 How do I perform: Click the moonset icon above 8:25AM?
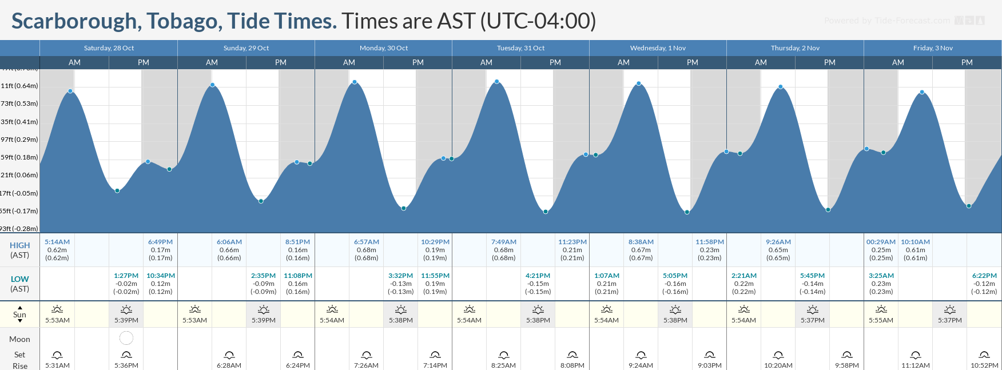tap(504, 355)
